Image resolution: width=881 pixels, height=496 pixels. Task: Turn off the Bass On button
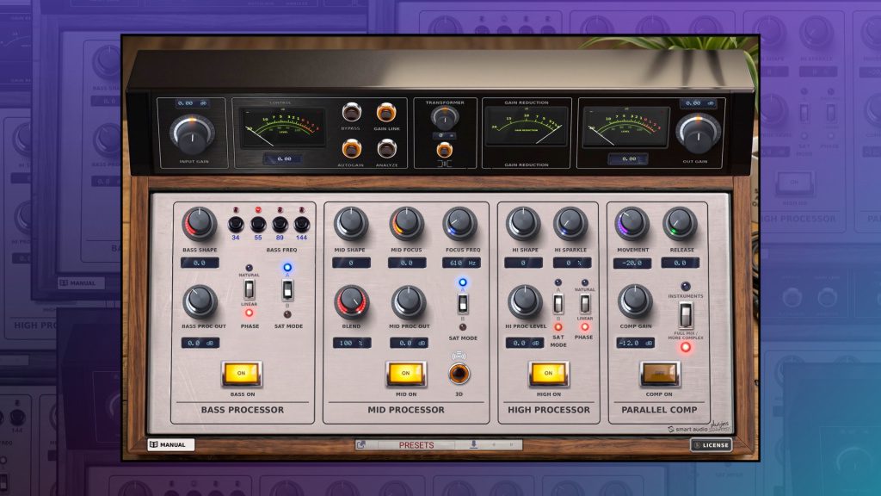tap(242, 374)
